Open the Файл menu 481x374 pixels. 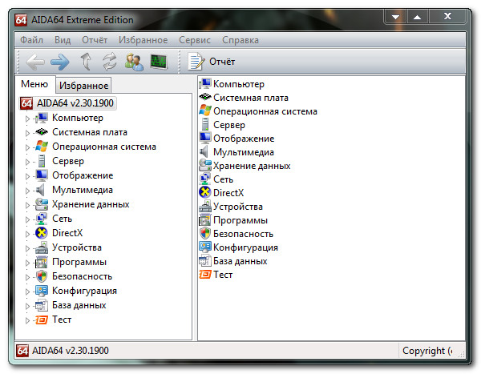click(32, 39)
